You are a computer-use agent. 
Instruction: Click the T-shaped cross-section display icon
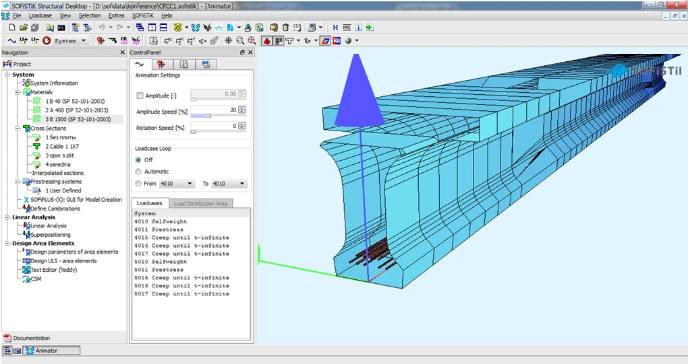click(x=289, y=40)
